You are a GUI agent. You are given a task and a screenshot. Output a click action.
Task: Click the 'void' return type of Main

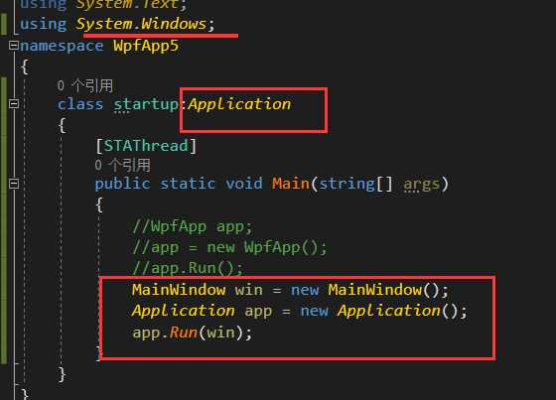(244, 184)
